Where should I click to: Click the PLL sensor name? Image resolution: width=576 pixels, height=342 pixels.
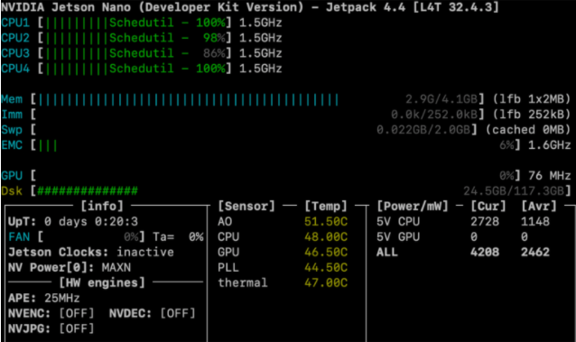click(228, 267)
